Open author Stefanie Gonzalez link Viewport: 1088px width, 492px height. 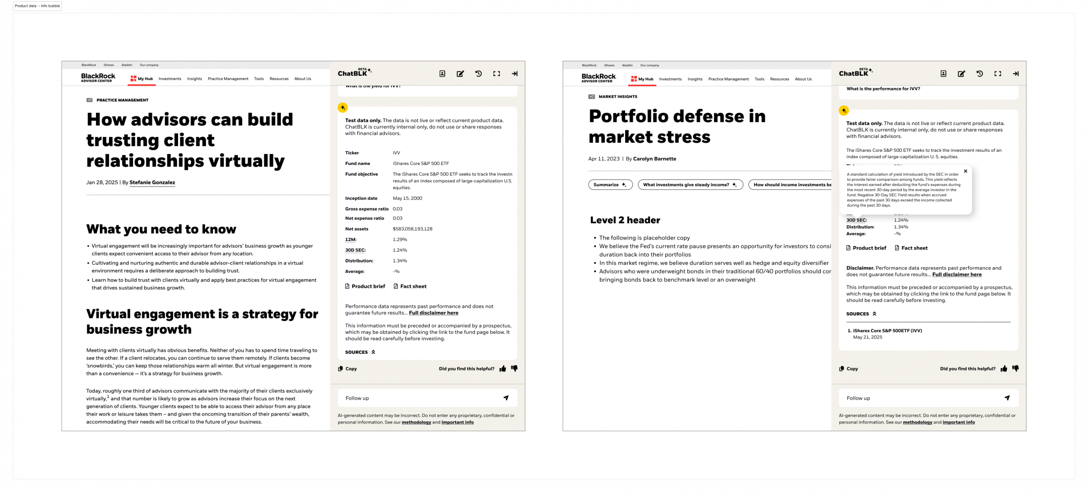[x=152, y=182]
